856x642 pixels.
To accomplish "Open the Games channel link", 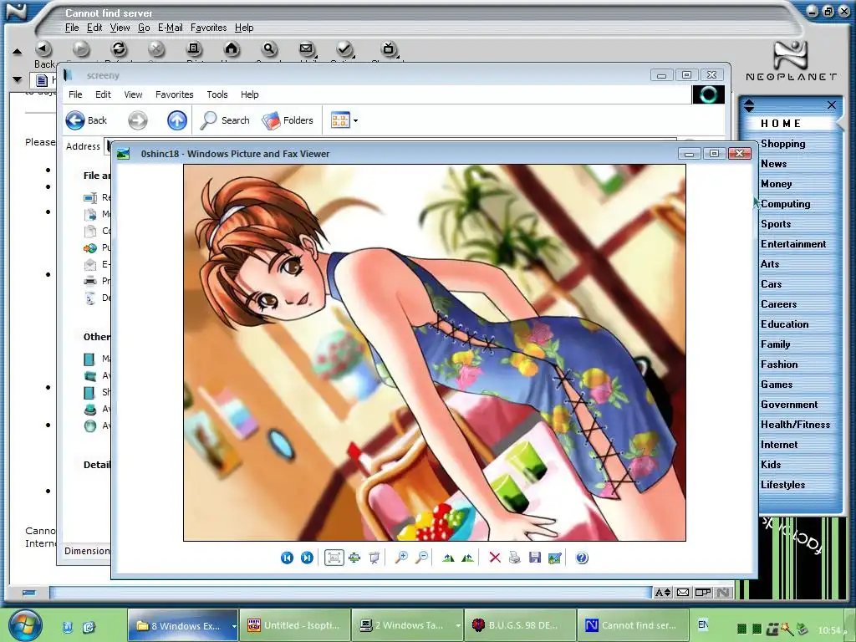I will pyautogui.click(x=777, y=385).
